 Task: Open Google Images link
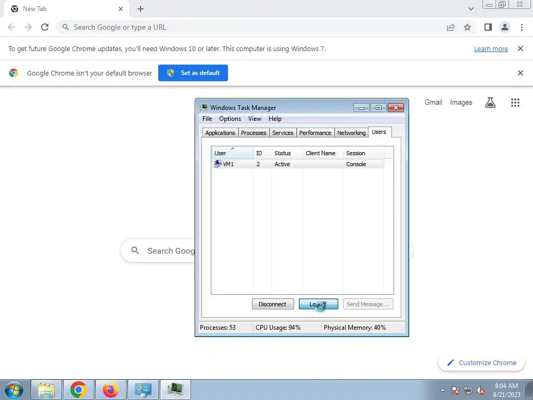tap(461, 103)
